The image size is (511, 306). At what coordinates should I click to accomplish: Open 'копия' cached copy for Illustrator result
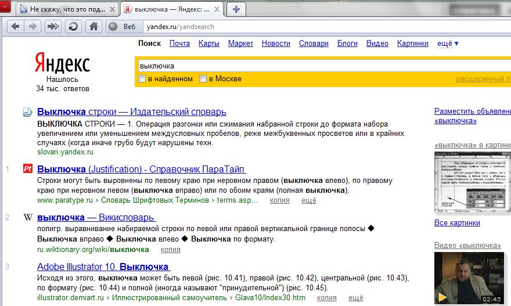(327, 298)
